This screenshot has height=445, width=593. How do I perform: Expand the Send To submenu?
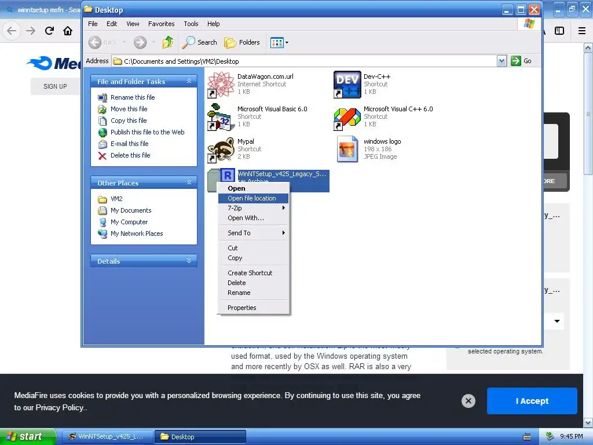[254, 233]
